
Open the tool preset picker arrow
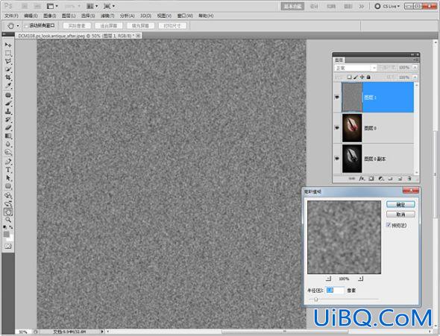click(x=18, y=26)
